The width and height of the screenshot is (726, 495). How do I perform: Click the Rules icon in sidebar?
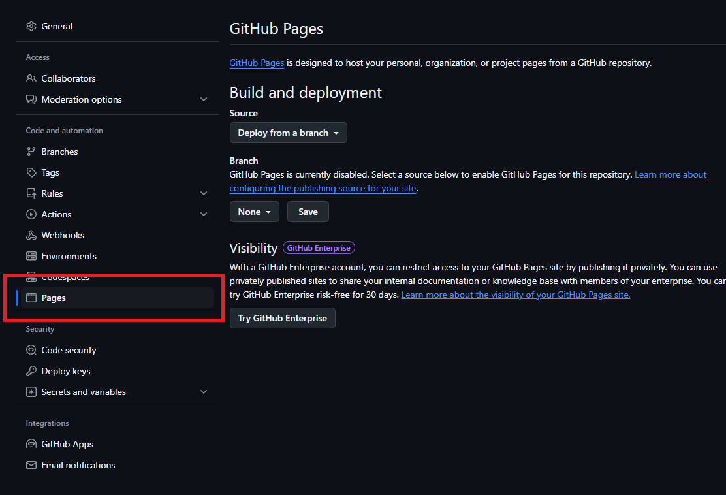point(31,193)
